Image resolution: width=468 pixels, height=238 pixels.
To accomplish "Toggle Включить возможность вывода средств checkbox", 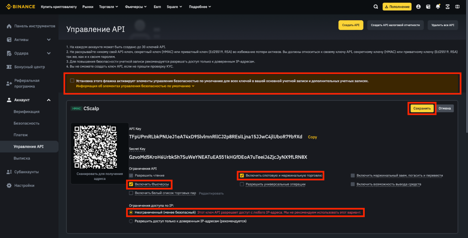I will coord(353,184).
